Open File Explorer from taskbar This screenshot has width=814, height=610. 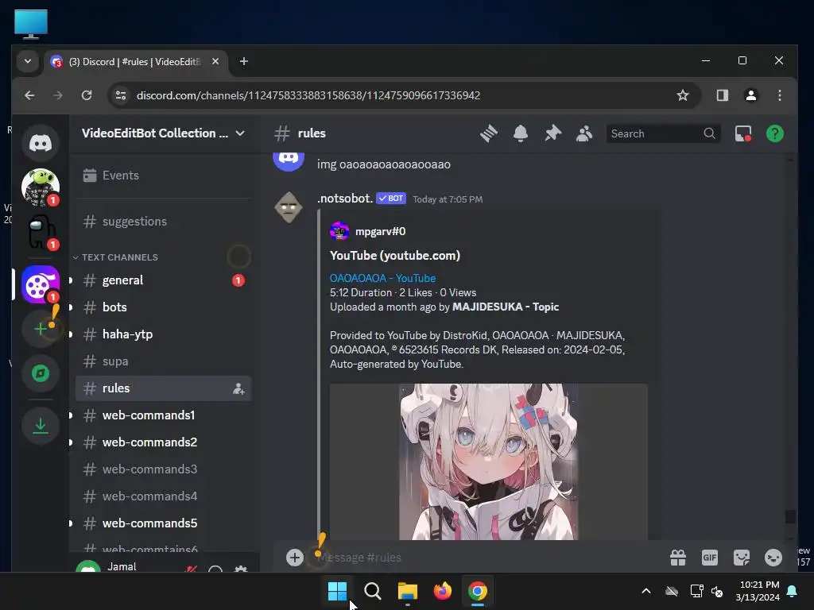(x=408, y=591)
